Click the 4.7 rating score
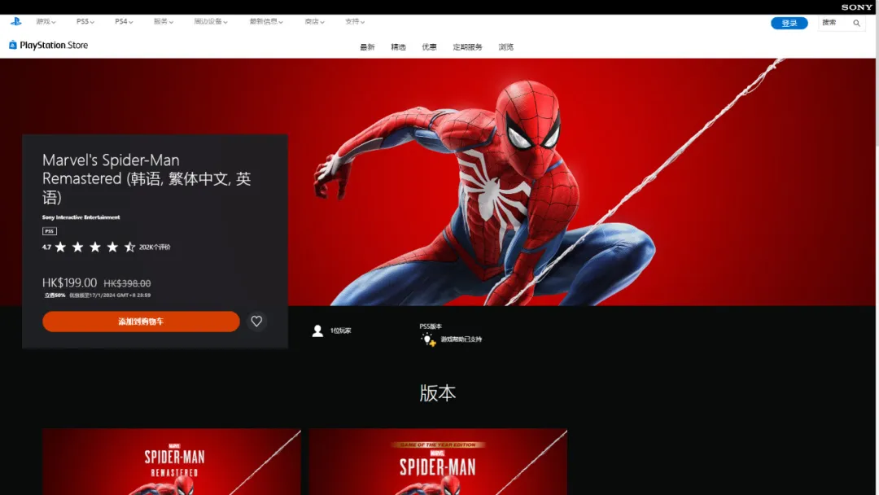This screenshot has height=495, width=879. point(46,247)
